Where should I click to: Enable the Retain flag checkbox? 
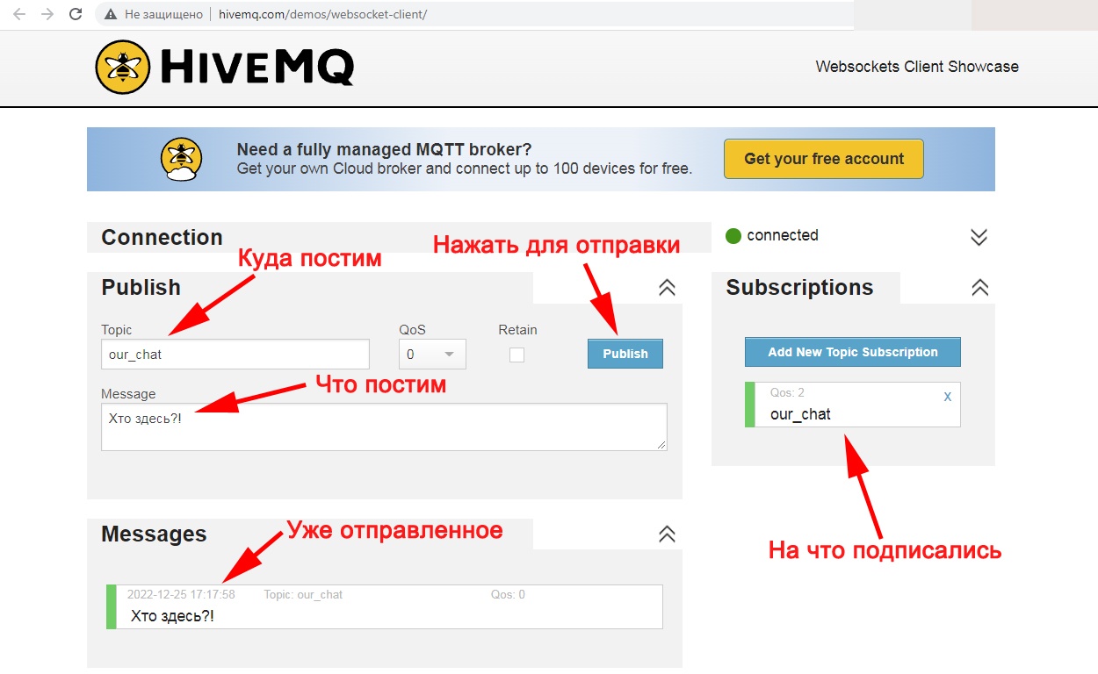click(516, 355)
